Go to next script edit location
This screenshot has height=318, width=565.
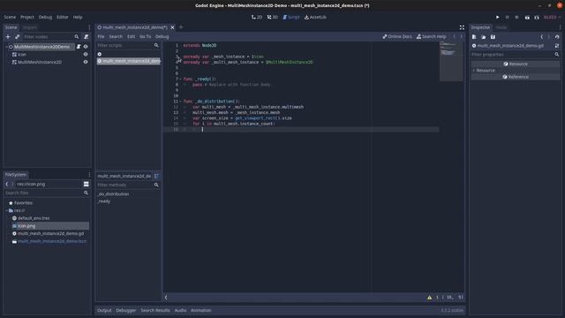click(461, 36)
